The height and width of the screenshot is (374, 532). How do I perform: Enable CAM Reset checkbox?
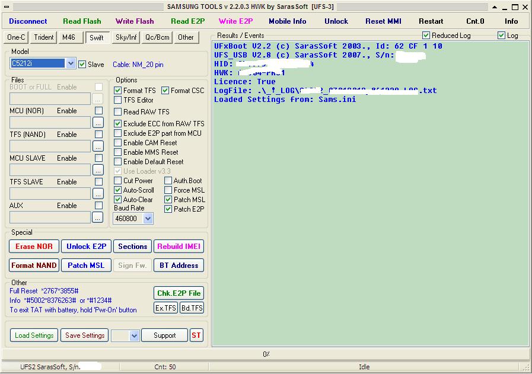pos(118,143)
